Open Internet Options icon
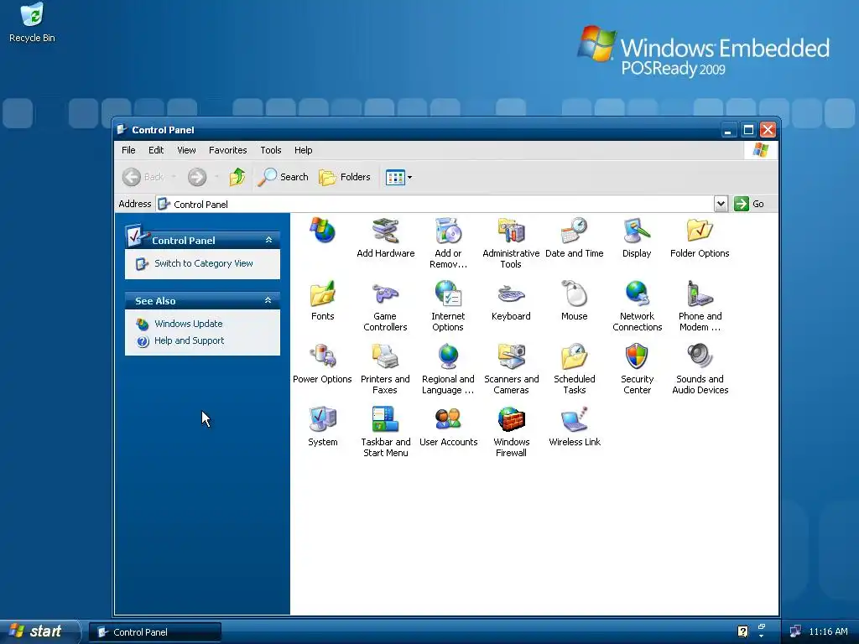 (448, 294)
